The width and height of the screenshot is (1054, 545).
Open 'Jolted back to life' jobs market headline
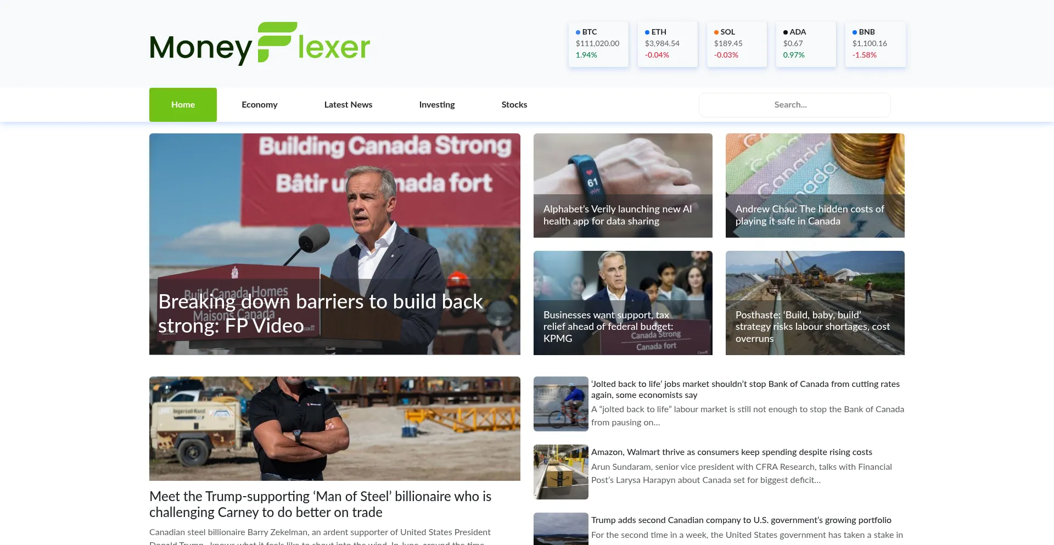point(745,390)
